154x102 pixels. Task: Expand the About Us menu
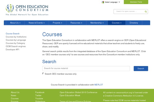point(15,23)
